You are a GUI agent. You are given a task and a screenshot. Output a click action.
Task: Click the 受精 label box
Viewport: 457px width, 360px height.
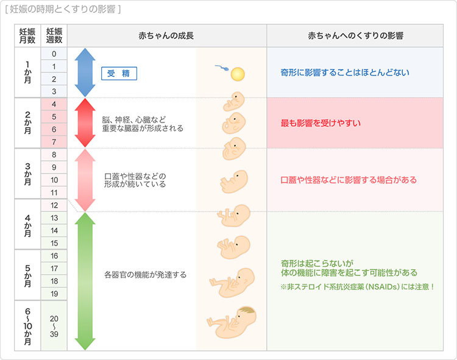pos(119,74)
